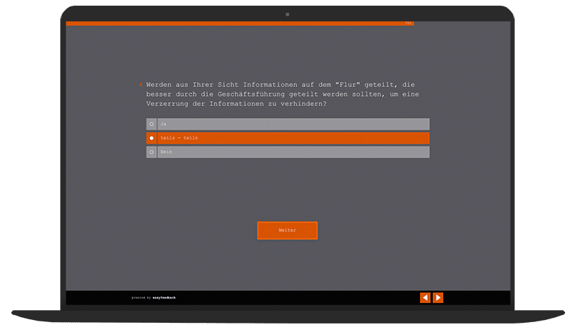570x332 pixels.
Task: Select the 'Ja' radio button
Action: tap(151, 124)
